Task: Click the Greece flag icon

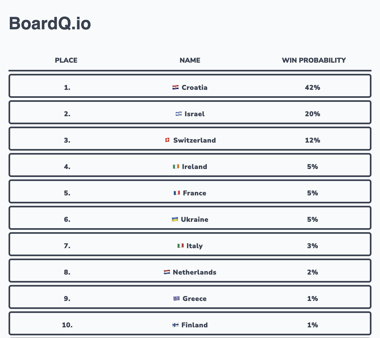Action: [x=176, y=299]
